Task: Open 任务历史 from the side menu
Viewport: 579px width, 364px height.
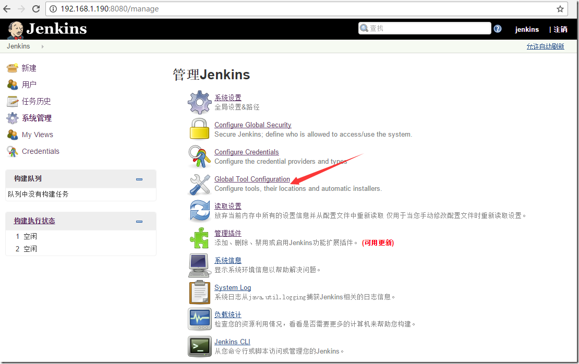Action: pyautogui.click(x=36, y=101)
